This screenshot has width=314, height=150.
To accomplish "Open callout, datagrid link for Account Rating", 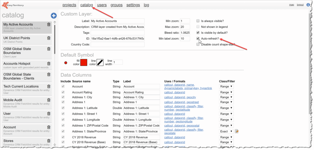I will pos(174,92).
